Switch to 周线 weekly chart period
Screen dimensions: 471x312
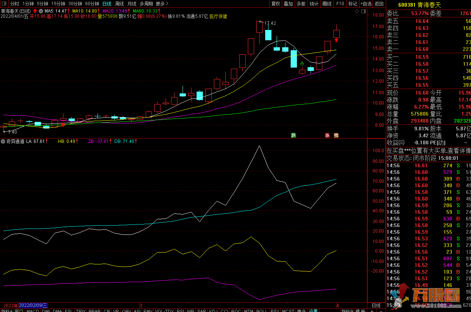[x=119, y=4]
